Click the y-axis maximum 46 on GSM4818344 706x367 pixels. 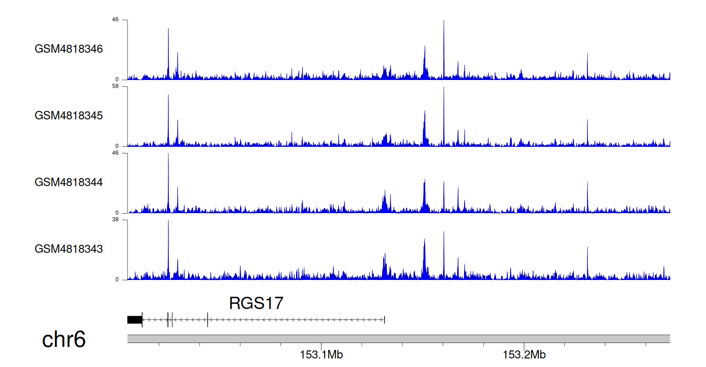click(114, 153)
